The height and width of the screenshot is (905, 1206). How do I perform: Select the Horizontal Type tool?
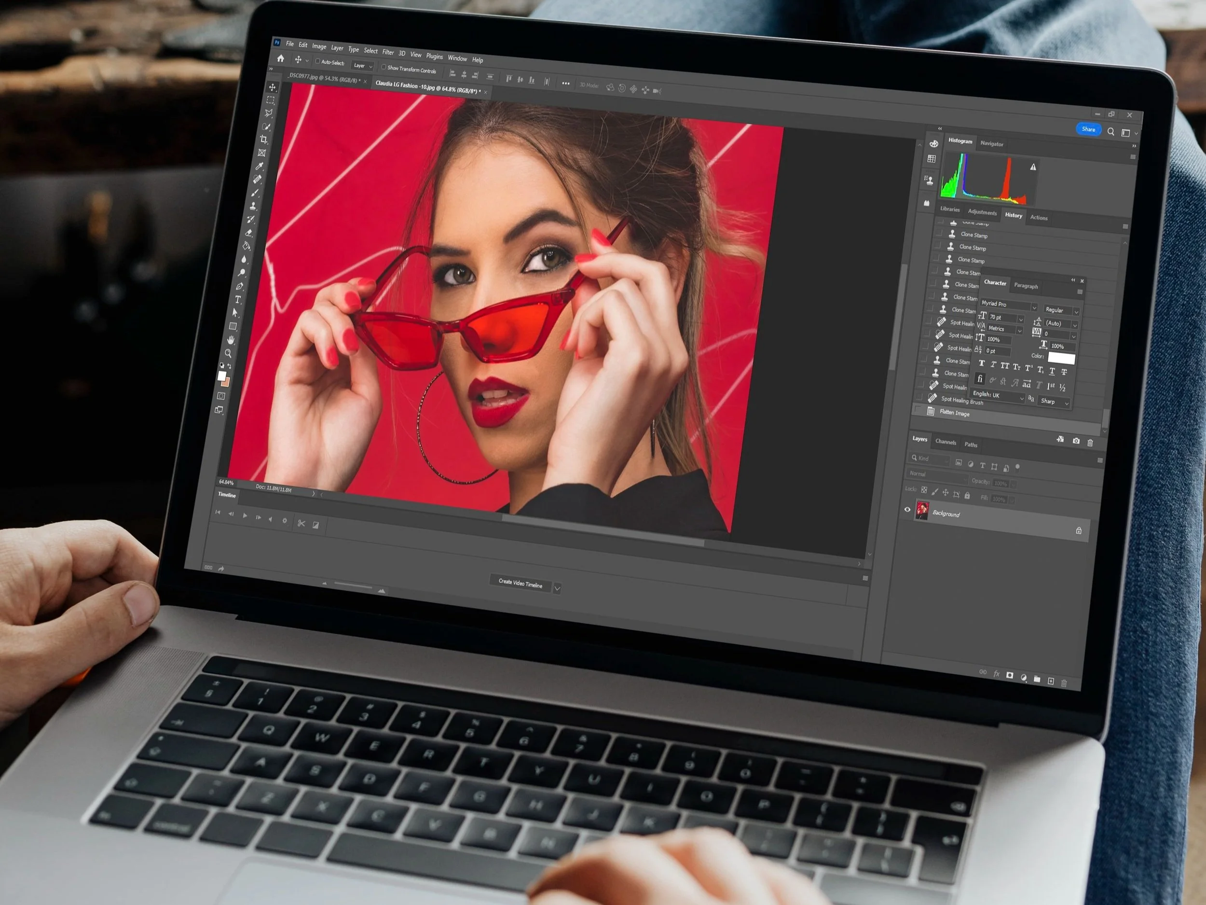click(x=238, y=299)
